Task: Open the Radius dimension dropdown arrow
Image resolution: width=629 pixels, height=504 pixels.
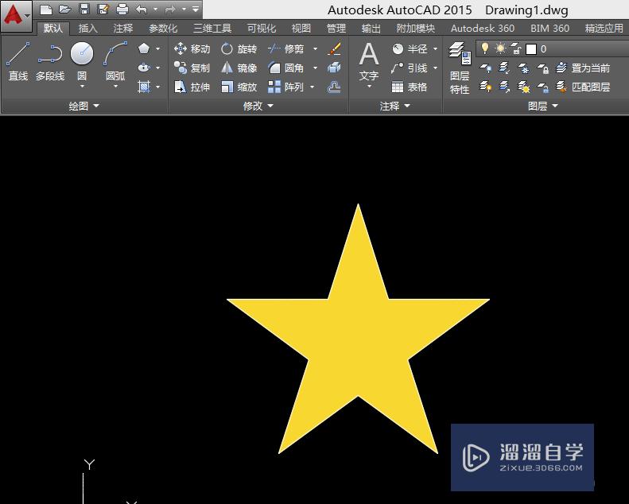Action: (x=435, y=49)
